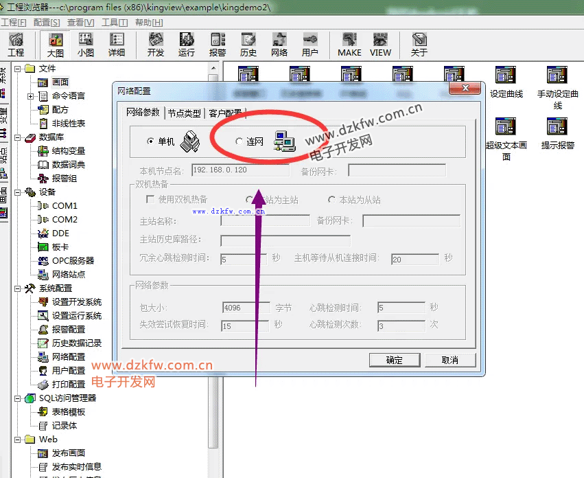Switch to 大图 large icon view
584x478 pixels.
point(56,45)
